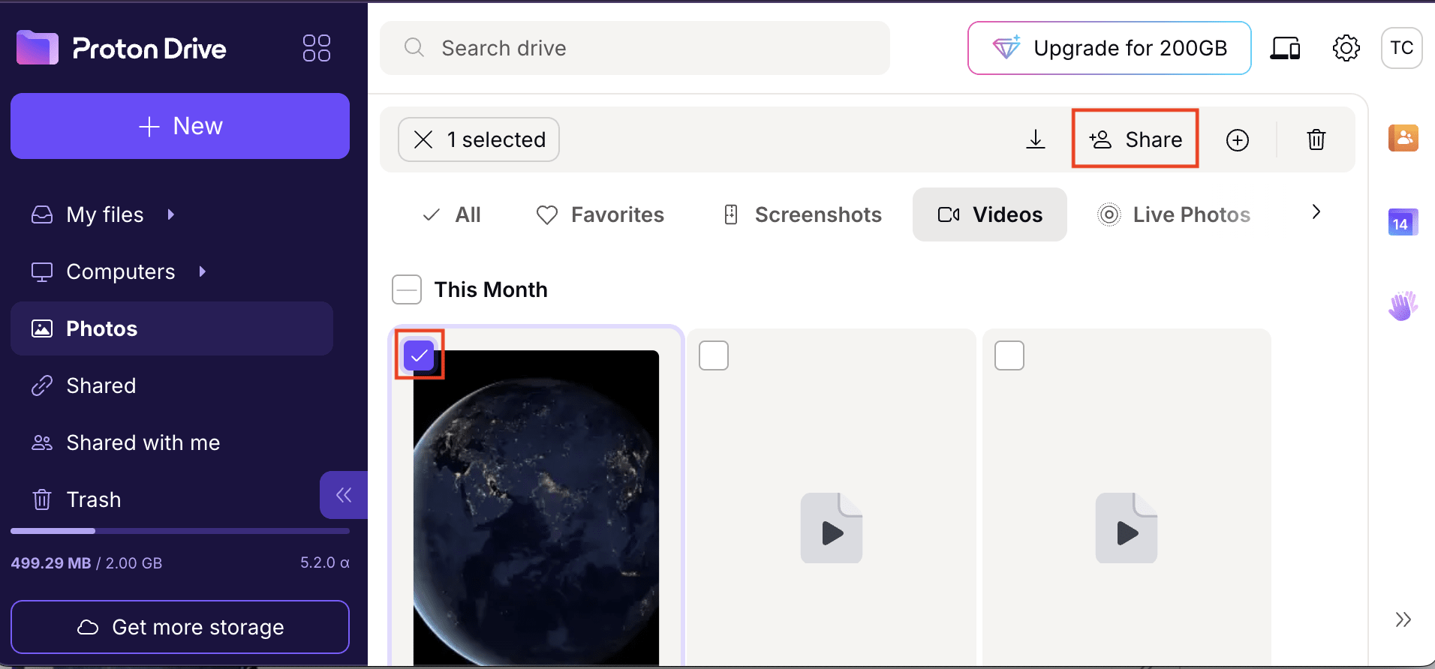This screenshot has width=1435, height=669.
Task: Switch to Screenshots filter tab
Action: (x=802, y=214)
